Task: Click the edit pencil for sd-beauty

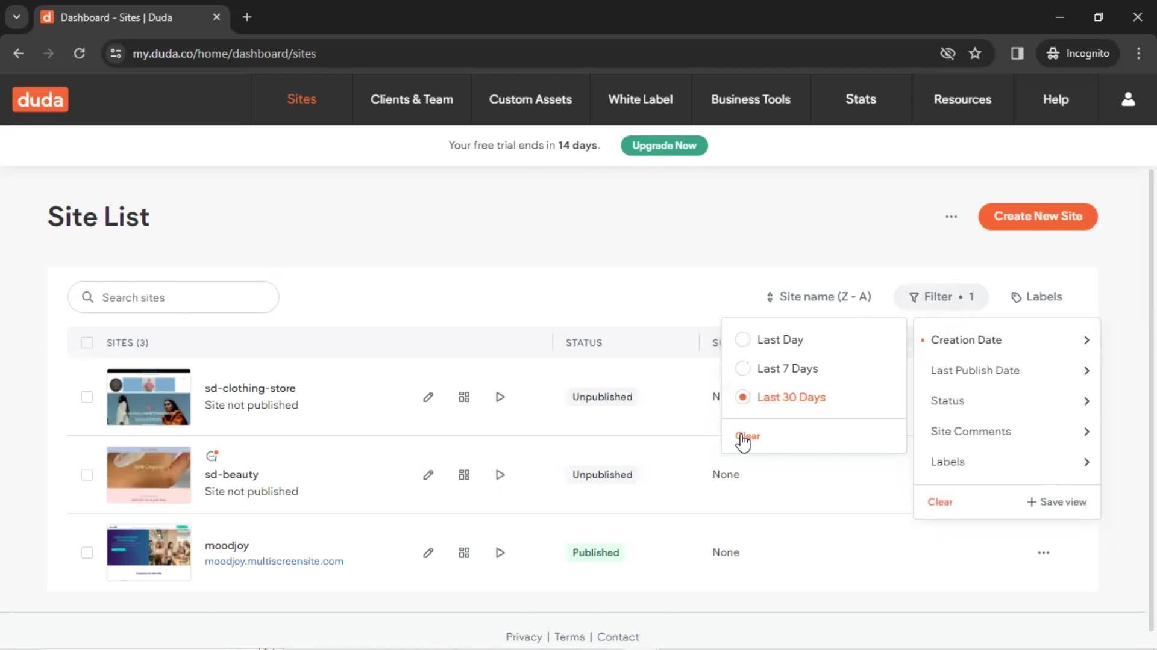Action: [428, 475]
